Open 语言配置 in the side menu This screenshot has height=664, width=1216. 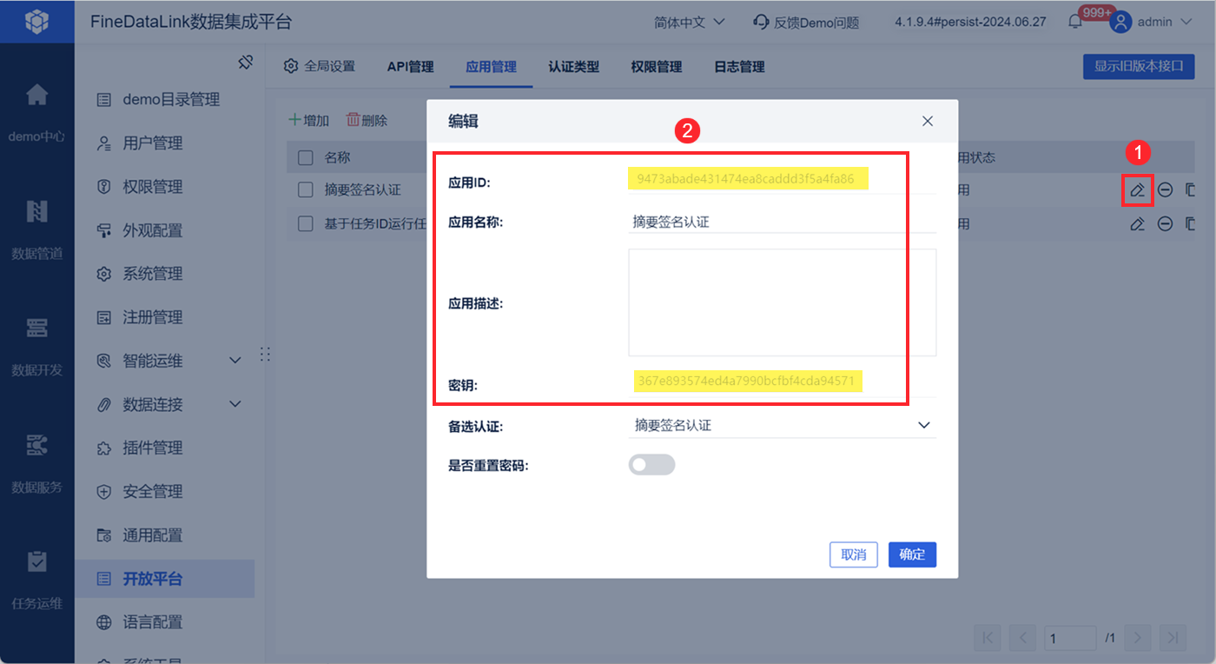click(165, 622)
